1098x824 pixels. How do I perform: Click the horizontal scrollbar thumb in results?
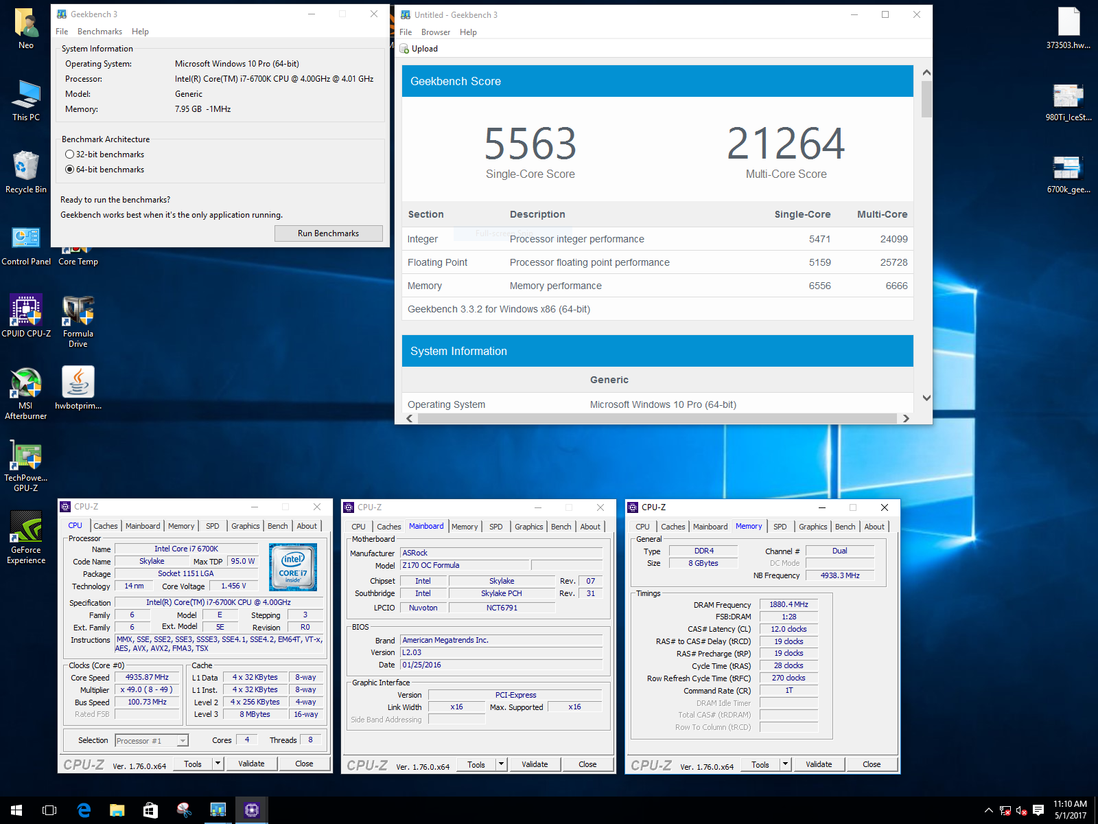657,418
